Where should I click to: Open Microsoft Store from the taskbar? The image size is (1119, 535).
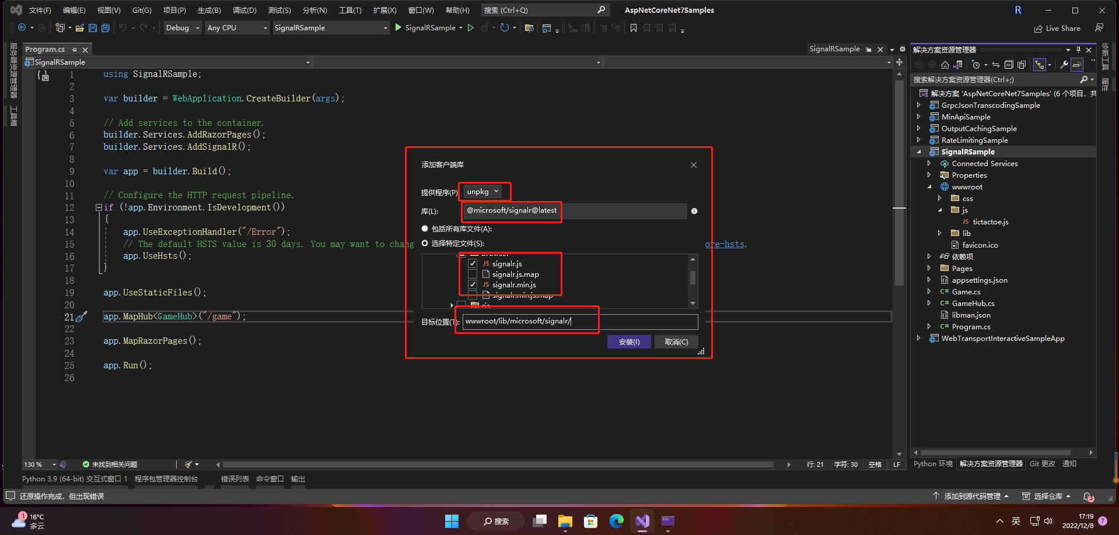coord(591,521)
